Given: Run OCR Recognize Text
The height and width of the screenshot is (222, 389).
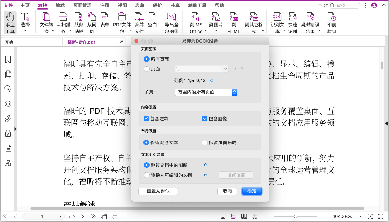Looking at the screenshot, I should pos(277,22).
